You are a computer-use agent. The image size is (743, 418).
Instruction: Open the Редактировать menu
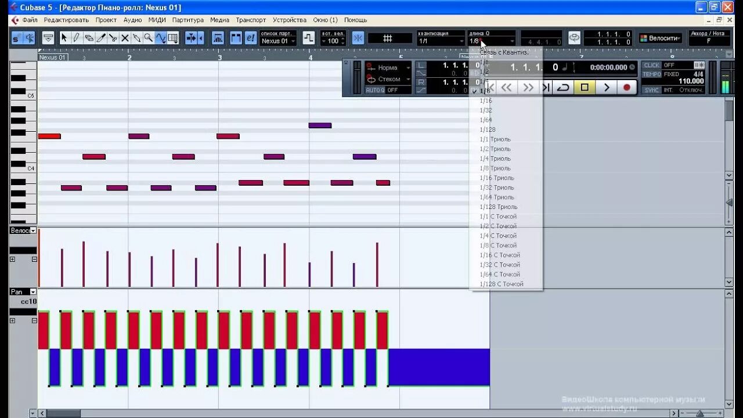[x=66, y=20]
